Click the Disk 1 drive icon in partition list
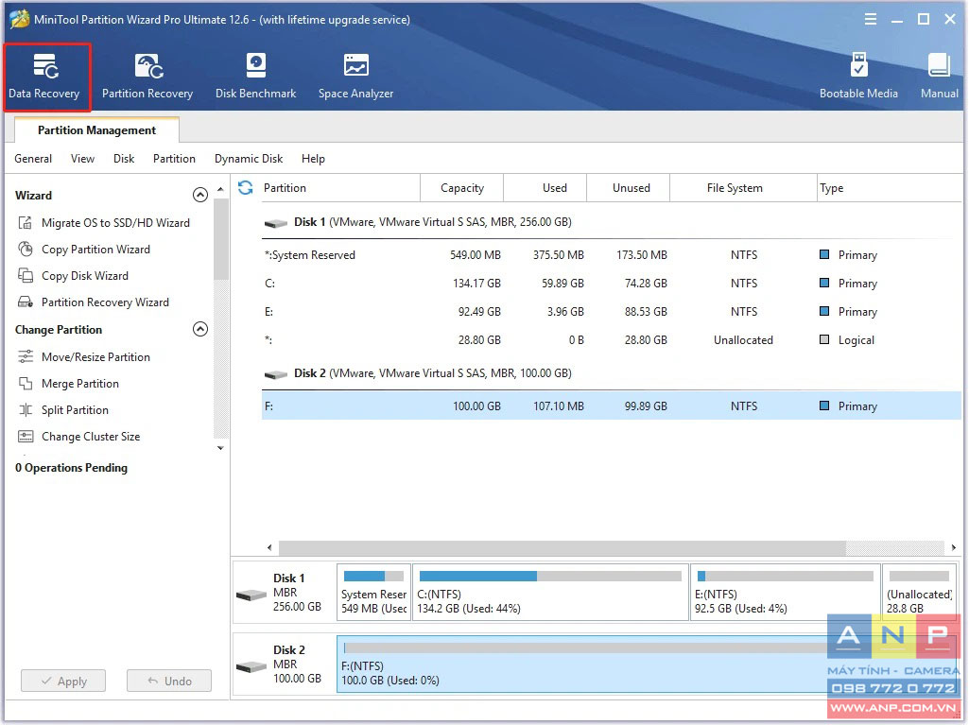Viewport: 969px width, 725px height. pyautogui.click(x=276, y=223)
